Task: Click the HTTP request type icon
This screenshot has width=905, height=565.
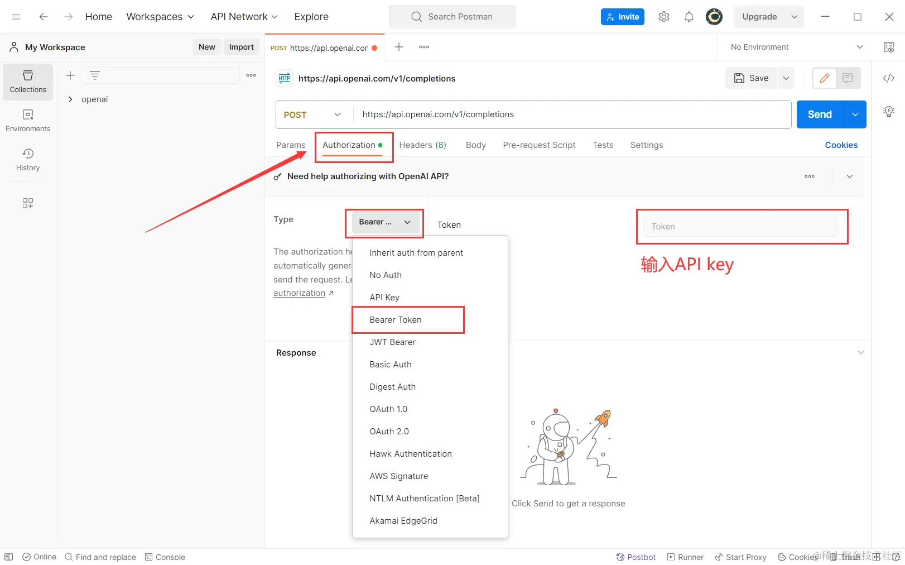Action: (x=285, y=78)
